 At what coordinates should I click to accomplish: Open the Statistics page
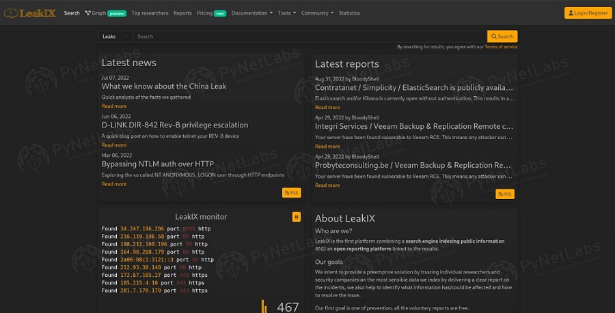point(349,13)
